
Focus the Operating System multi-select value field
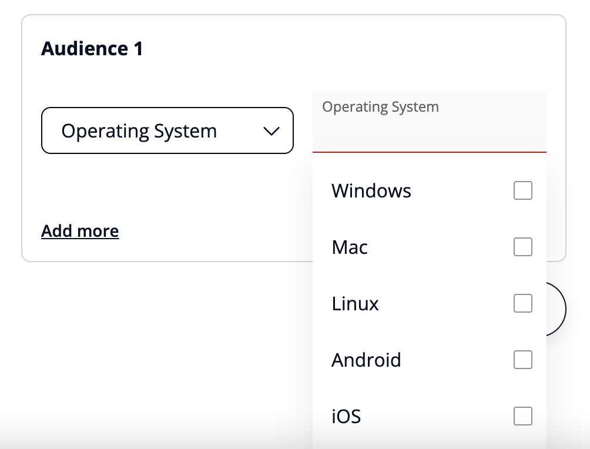[429, 134]
